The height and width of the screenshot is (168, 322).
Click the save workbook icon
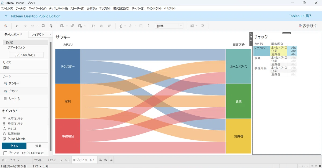[x=43, y=26]
